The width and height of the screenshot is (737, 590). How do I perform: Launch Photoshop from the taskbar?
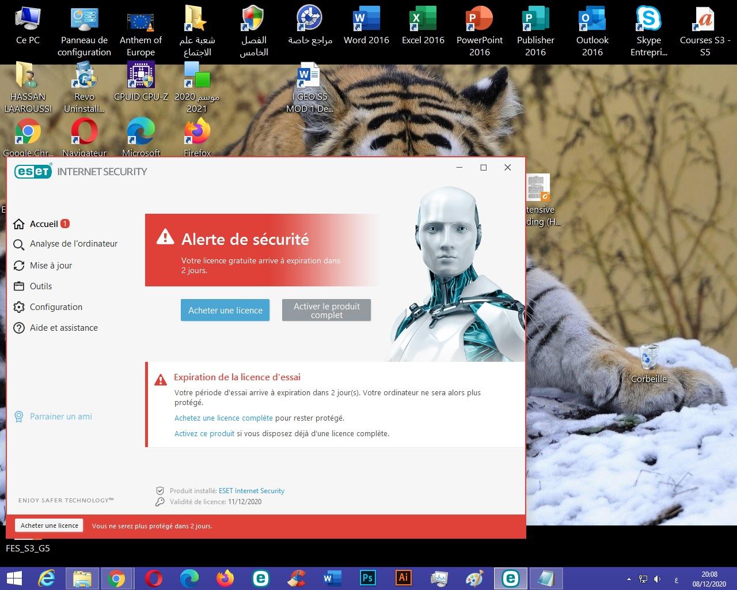click(367, 578)
